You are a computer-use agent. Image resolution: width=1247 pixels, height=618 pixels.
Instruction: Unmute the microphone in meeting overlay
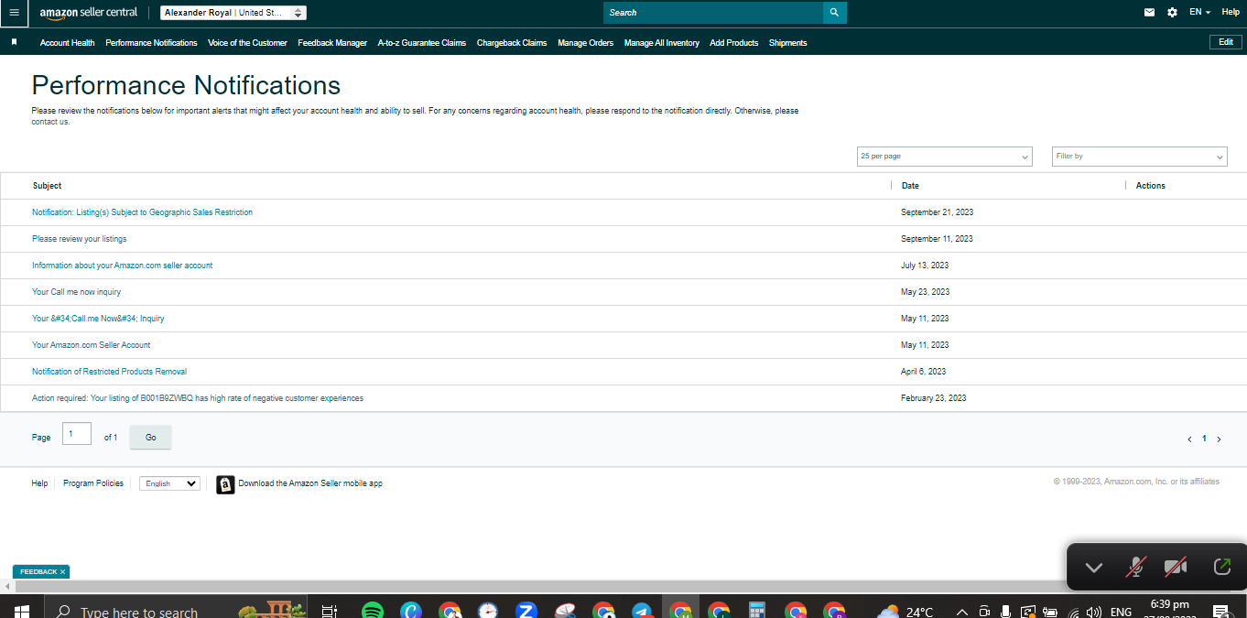coord(1135,568)
